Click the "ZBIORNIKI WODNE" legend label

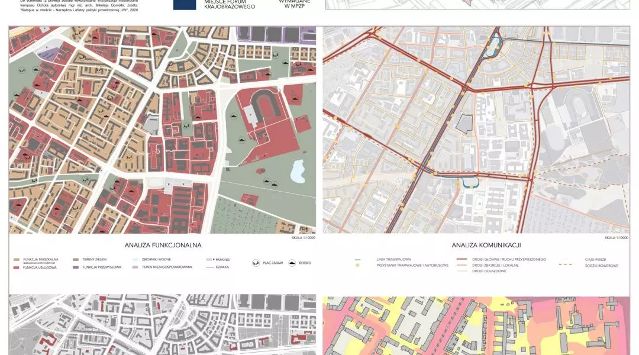pyautogui.click(x=156, y=260)
